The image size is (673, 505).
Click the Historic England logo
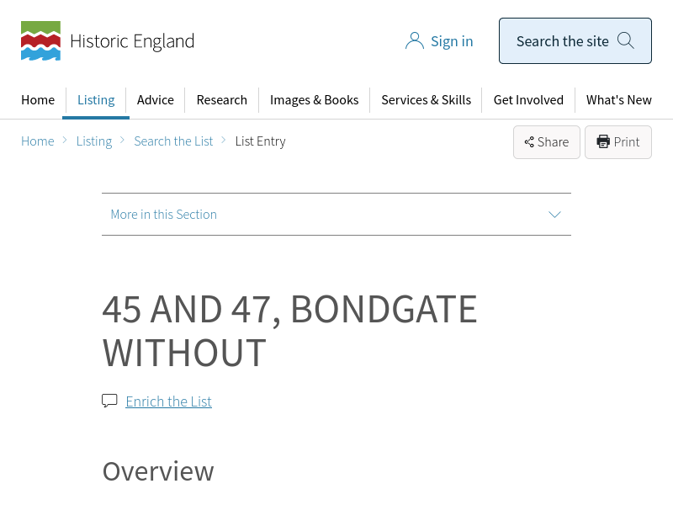pos(108,41)
